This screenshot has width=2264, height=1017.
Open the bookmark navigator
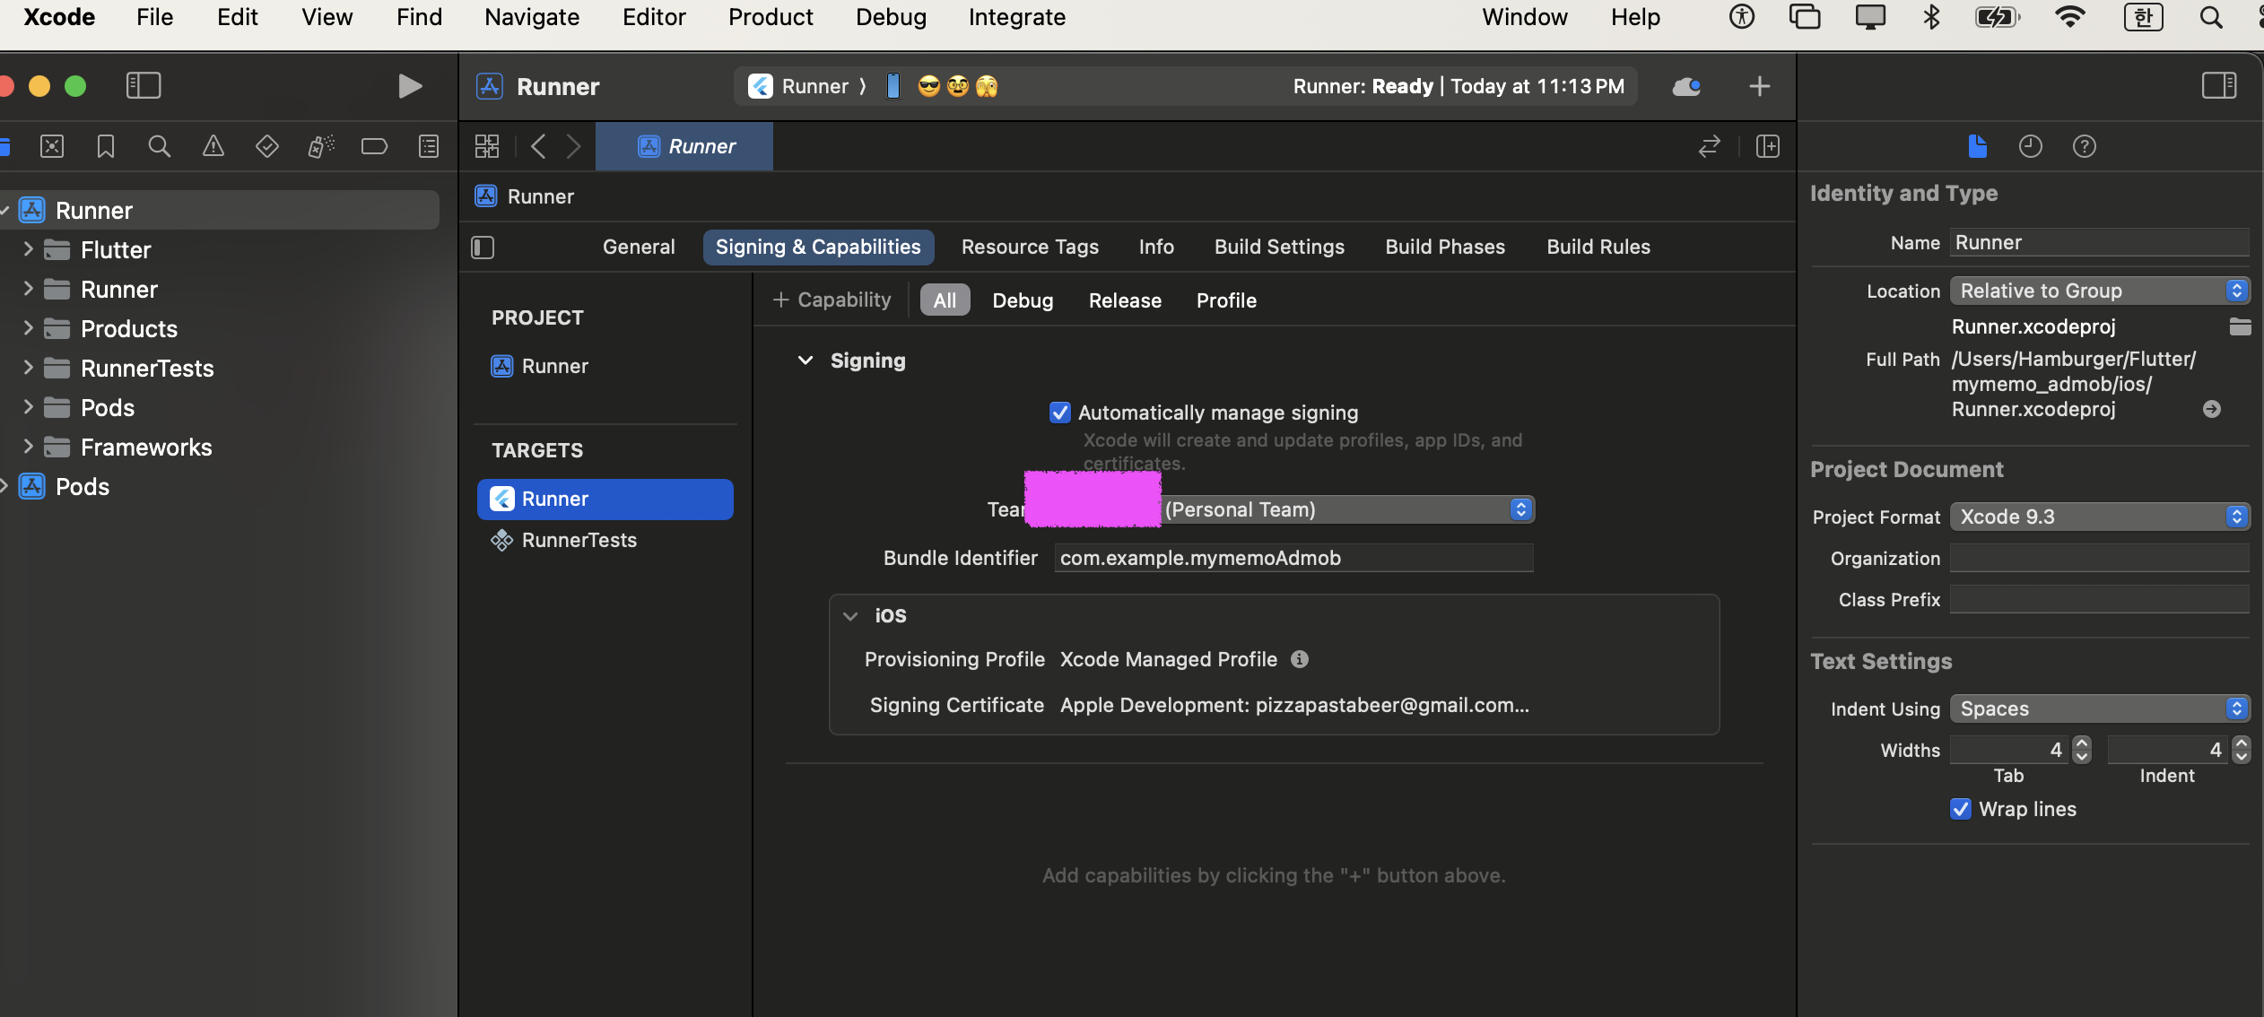coord(106,146)
